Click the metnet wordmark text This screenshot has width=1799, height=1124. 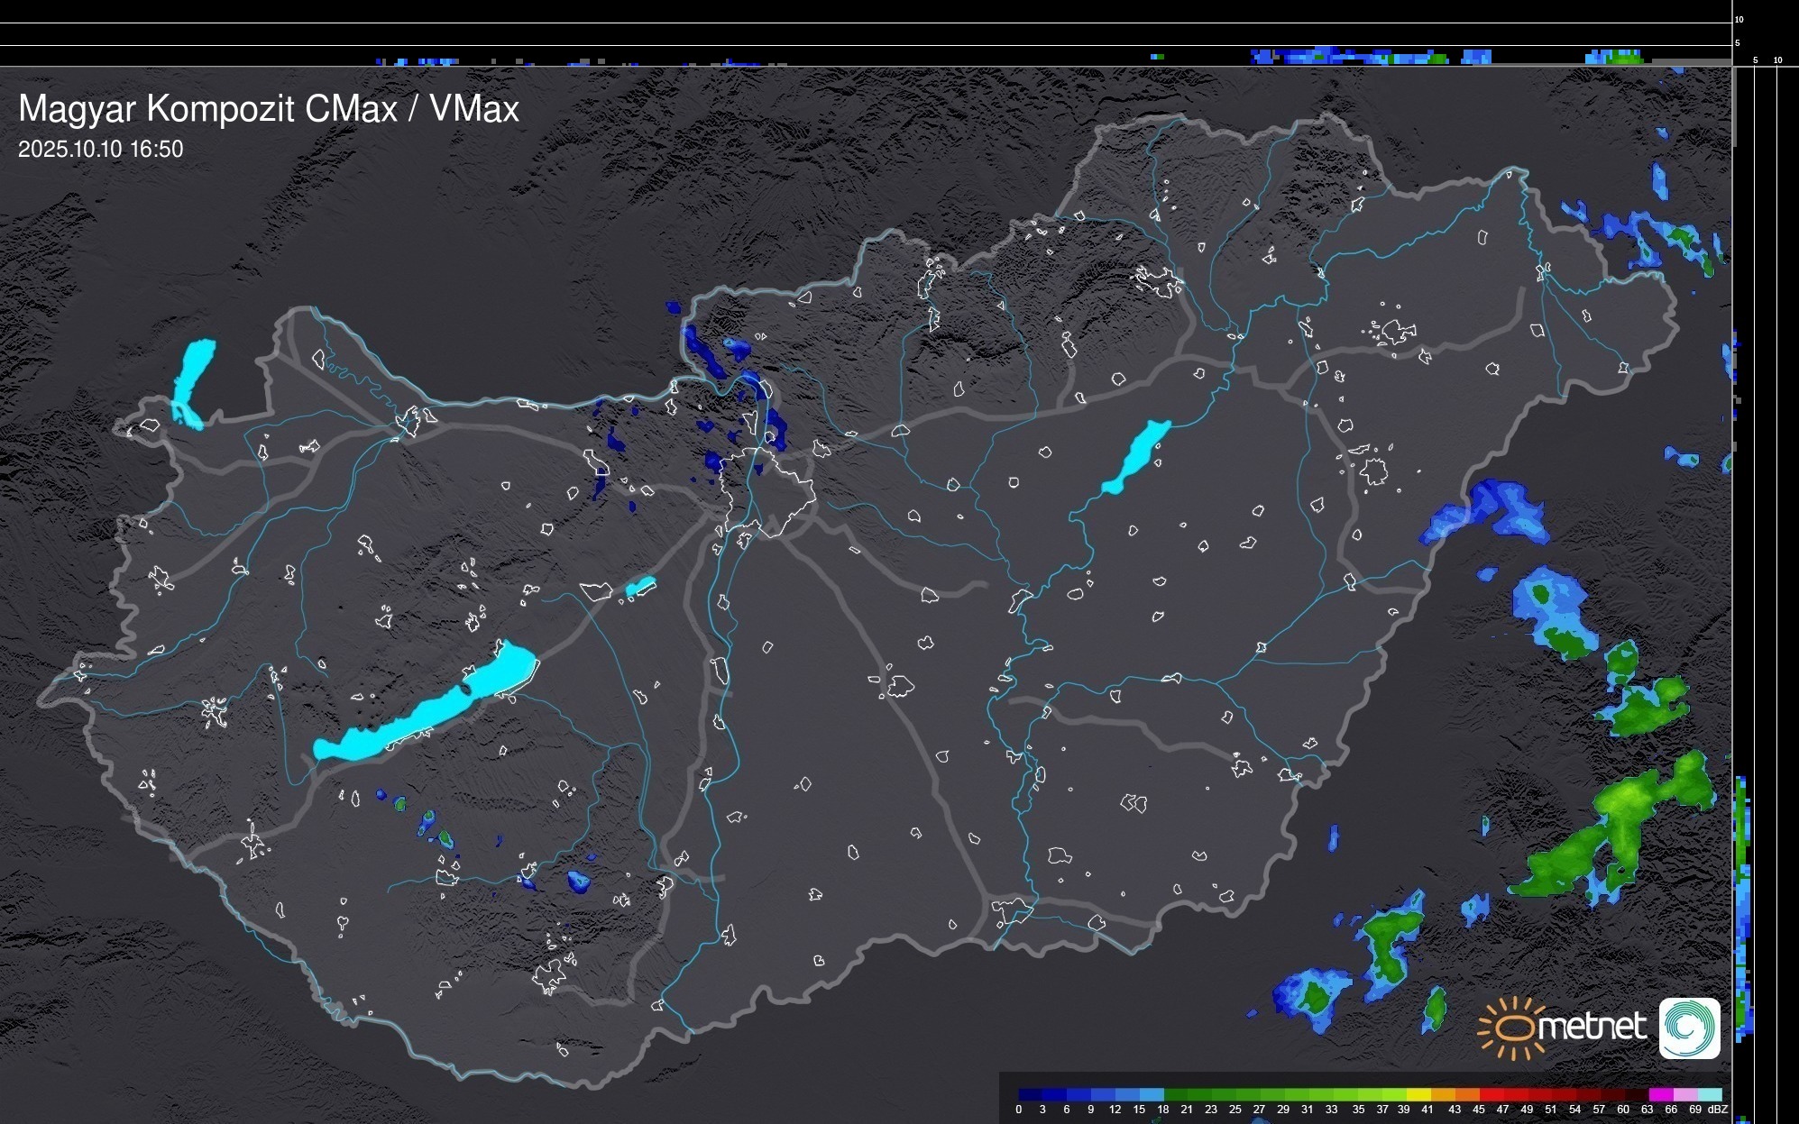point(1592,1027)
